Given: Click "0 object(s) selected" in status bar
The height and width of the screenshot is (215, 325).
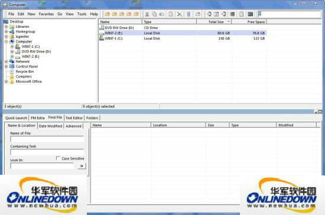Looking at the screenshot, I should click(99, 106).
